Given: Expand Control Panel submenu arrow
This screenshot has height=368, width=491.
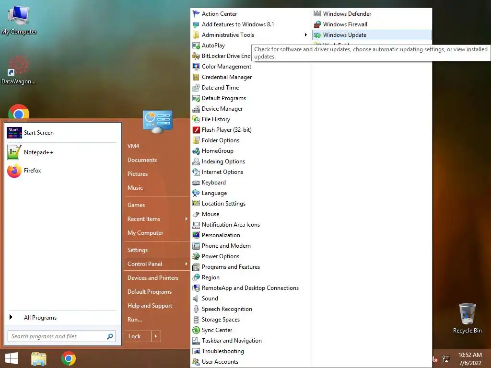Looking at the screenshot, I should click(x=187, y=264).
